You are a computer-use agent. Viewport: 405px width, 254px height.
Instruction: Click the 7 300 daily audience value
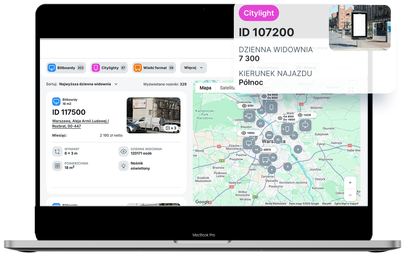(249, 58)
